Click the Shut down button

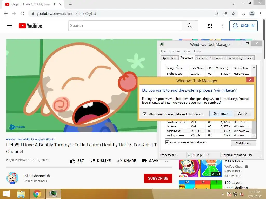tap(221, 114)
